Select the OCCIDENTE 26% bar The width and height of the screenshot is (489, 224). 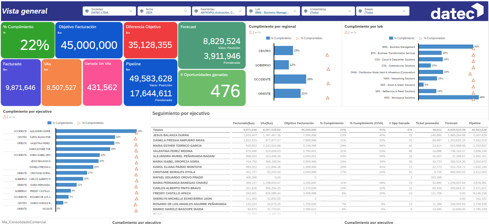pyautogui.click(x=290, y=79)
